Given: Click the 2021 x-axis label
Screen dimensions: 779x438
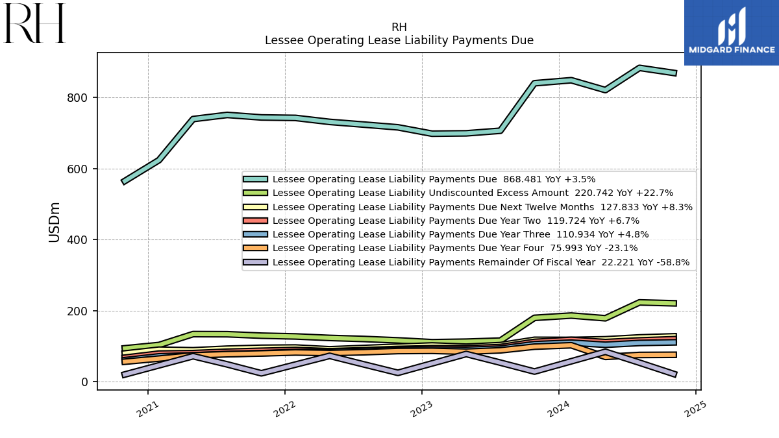Looking at the screenshot, I should coord(148,409).
